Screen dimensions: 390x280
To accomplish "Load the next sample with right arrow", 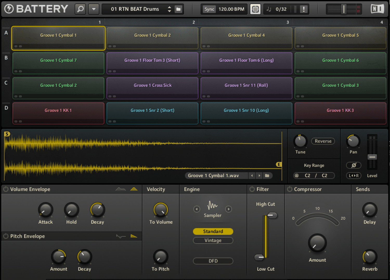I will pyautogui.click(x=259, y=176).
